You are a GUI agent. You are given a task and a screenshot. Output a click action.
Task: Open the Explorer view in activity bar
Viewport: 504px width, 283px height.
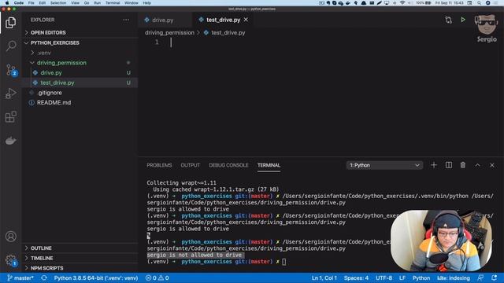(x=10, y=23)
